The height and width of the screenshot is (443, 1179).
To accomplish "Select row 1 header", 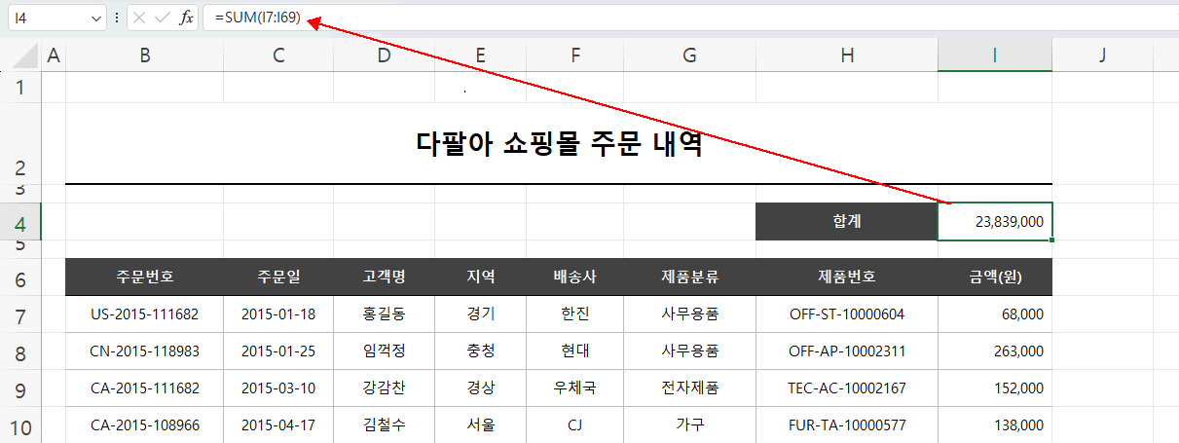I will (x=21, y=88).
